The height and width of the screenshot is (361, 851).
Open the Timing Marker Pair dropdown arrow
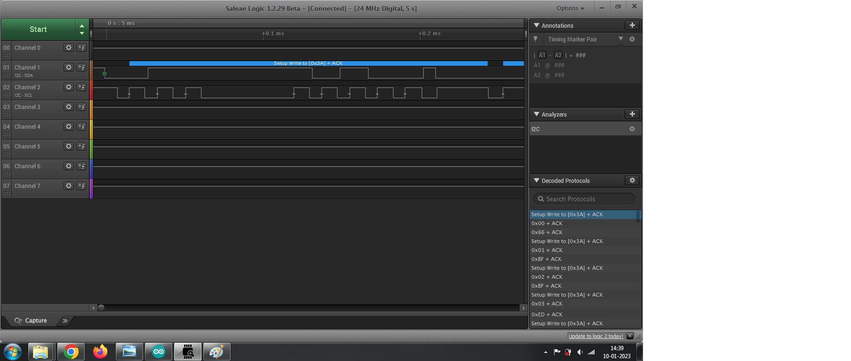pos(621,39)
